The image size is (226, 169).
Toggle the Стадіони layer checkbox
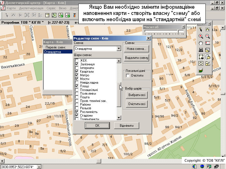77,115
